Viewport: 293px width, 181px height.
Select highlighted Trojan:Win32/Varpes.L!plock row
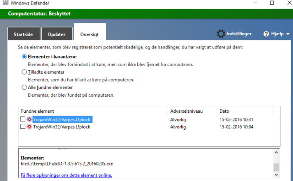click(62, 120)
